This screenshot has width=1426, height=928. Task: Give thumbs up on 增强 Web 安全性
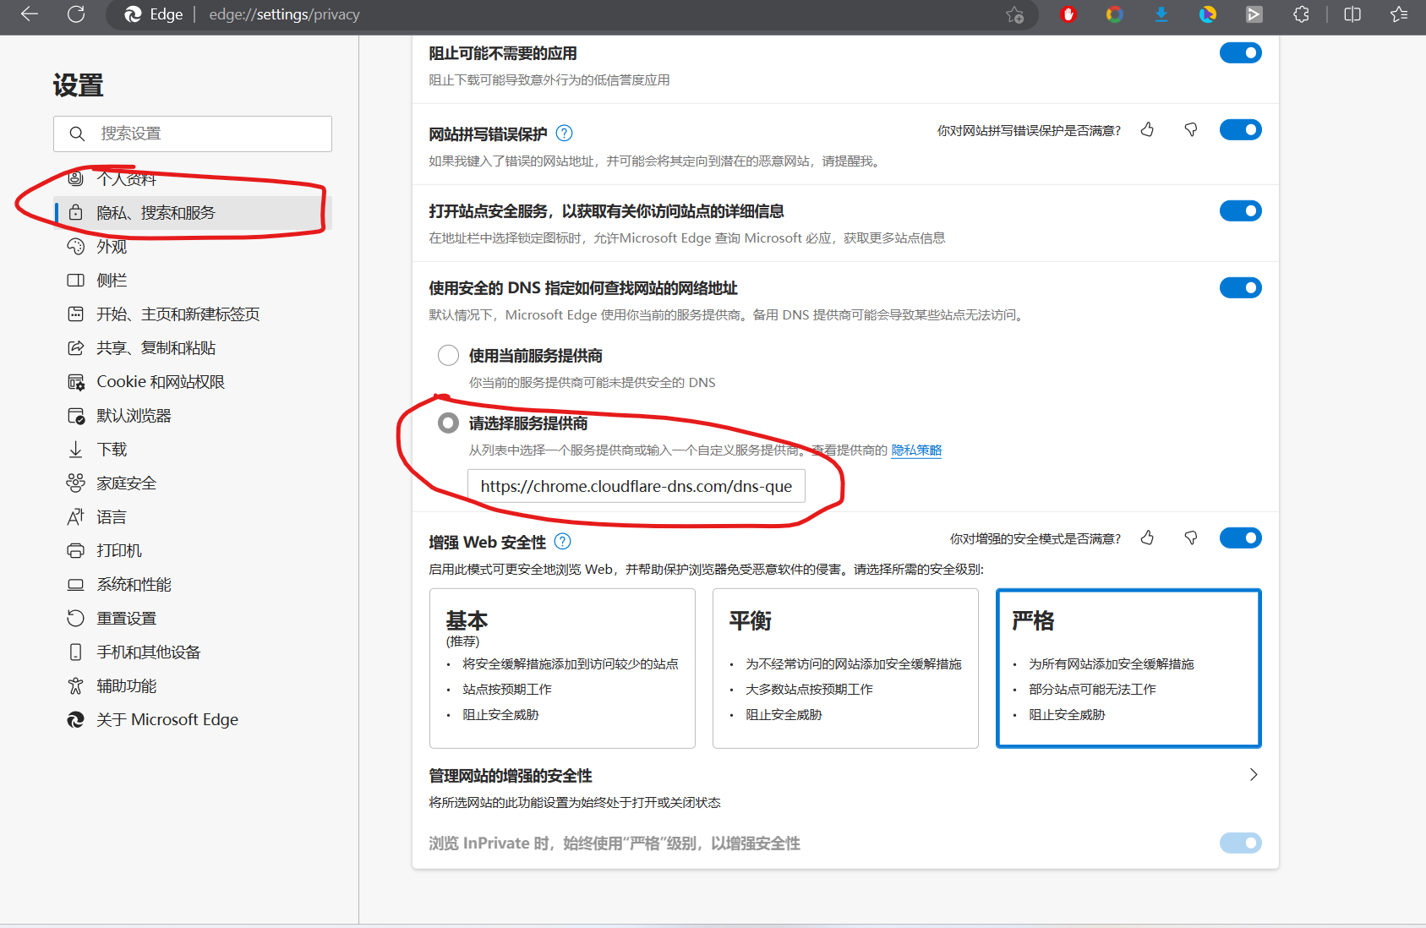1147,538
